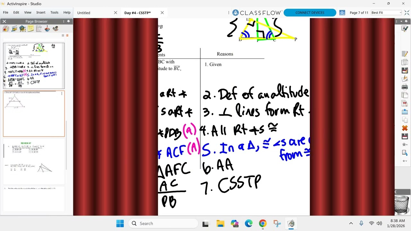
Task: Open the Property Browser checklist icon
Action: pos(39,29)
